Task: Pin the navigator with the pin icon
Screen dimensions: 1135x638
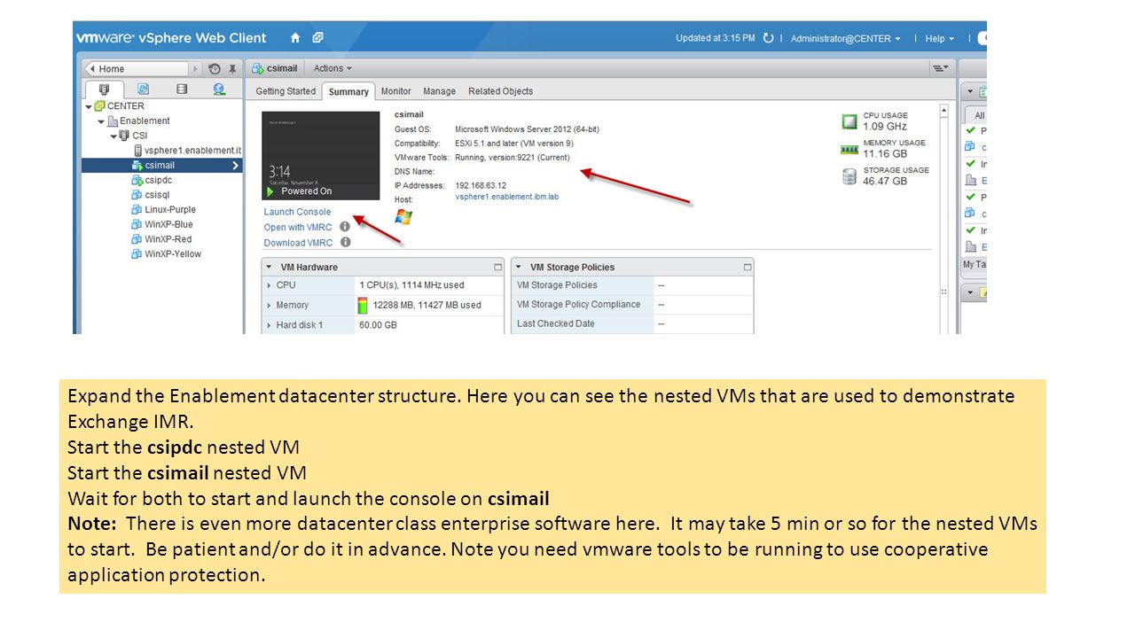Action: pyautogui.click(x=233, y=68)
